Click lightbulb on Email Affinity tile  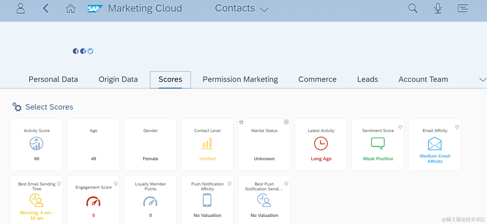coord(457,127)
